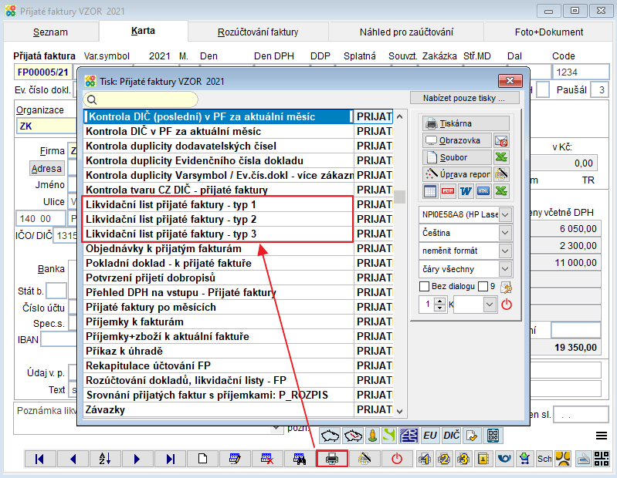This screenshot has width=617, height=478.
Task: Expand neměnit formát dropdown
Action: click(505, 251)
